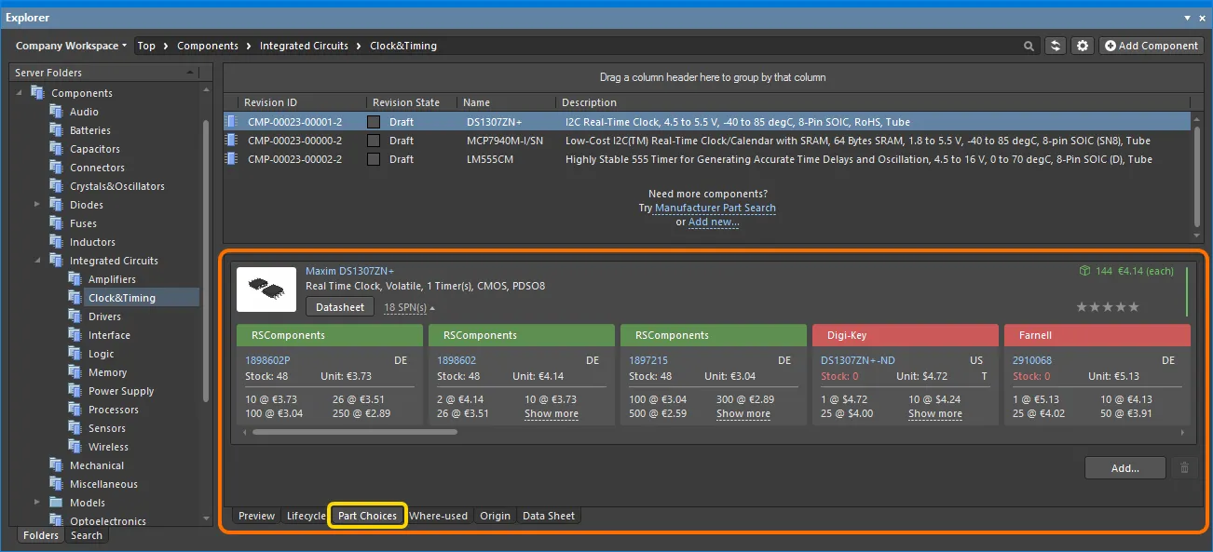Open the Maxim DS1307ZN+ link
The image size is (1213, 552).
coord(349,271)
